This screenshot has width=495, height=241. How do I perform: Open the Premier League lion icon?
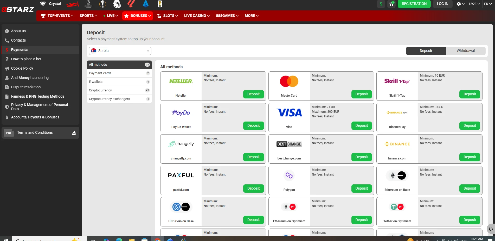117,4
